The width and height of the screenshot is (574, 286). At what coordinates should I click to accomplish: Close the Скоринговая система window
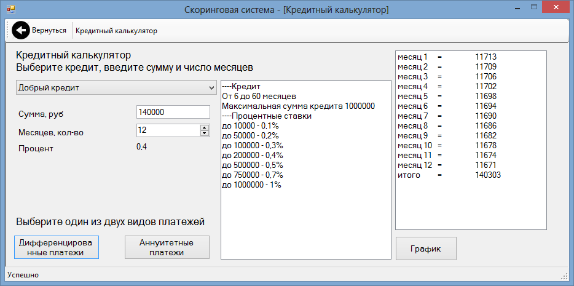coord(556,7)
